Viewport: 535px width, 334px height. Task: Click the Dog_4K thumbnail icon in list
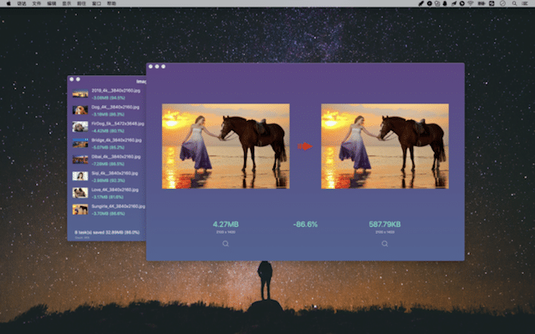point(80,109)
